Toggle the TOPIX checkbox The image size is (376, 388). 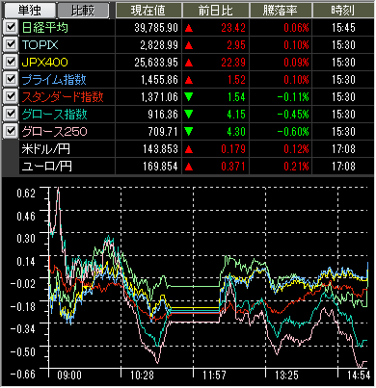tap(11, 44)
